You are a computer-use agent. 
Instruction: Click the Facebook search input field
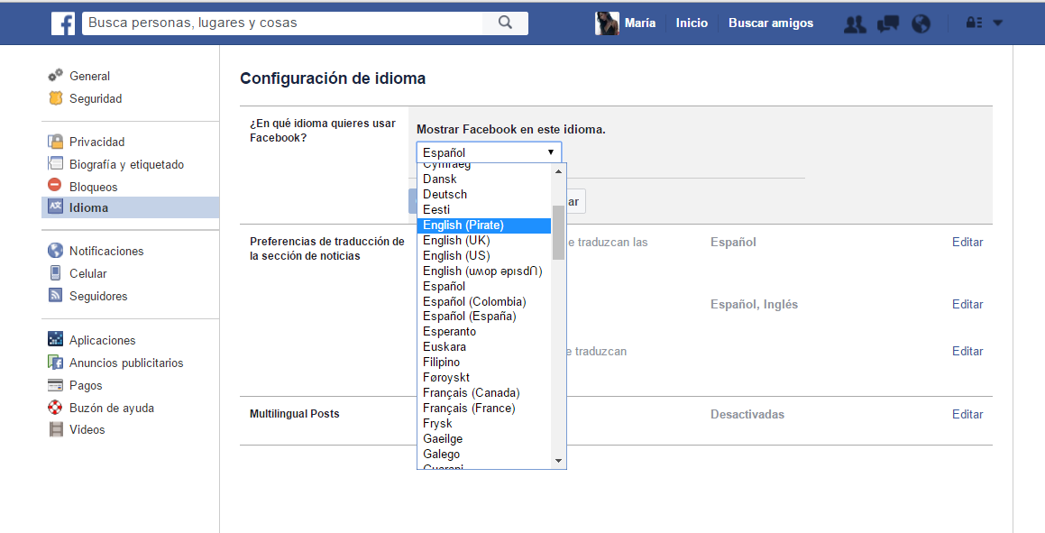pos(289,23)
